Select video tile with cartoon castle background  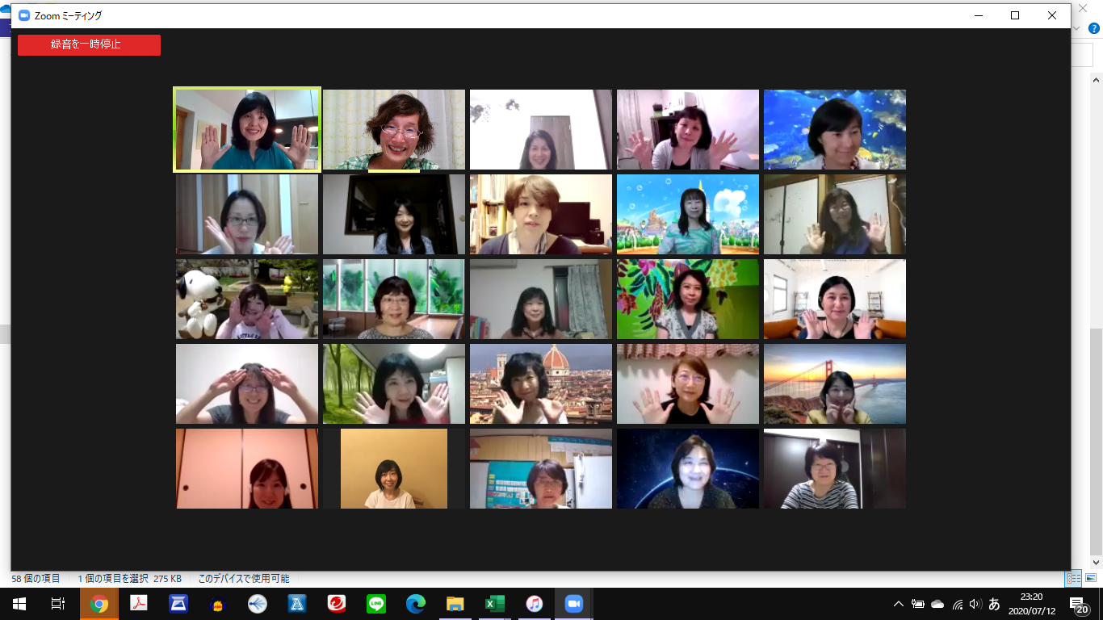(688, 214)
